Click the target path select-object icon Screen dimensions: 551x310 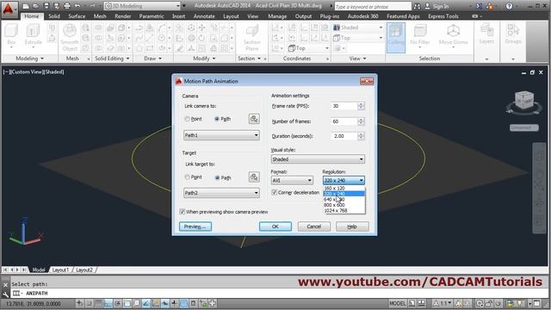point(254,177)
